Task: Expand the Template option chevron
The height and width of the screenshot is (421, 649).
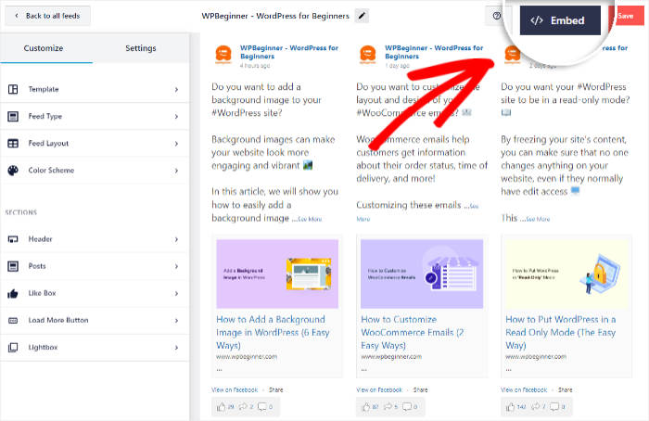Action: (176, 89)
